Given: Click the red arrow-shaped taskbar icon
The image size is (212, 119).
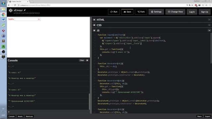Looking at the screenshot, I should [3, 31].
